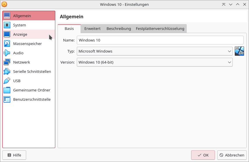
Task: Click the Serielle Schnittstellen connector icon
Action: click(7, 71)
